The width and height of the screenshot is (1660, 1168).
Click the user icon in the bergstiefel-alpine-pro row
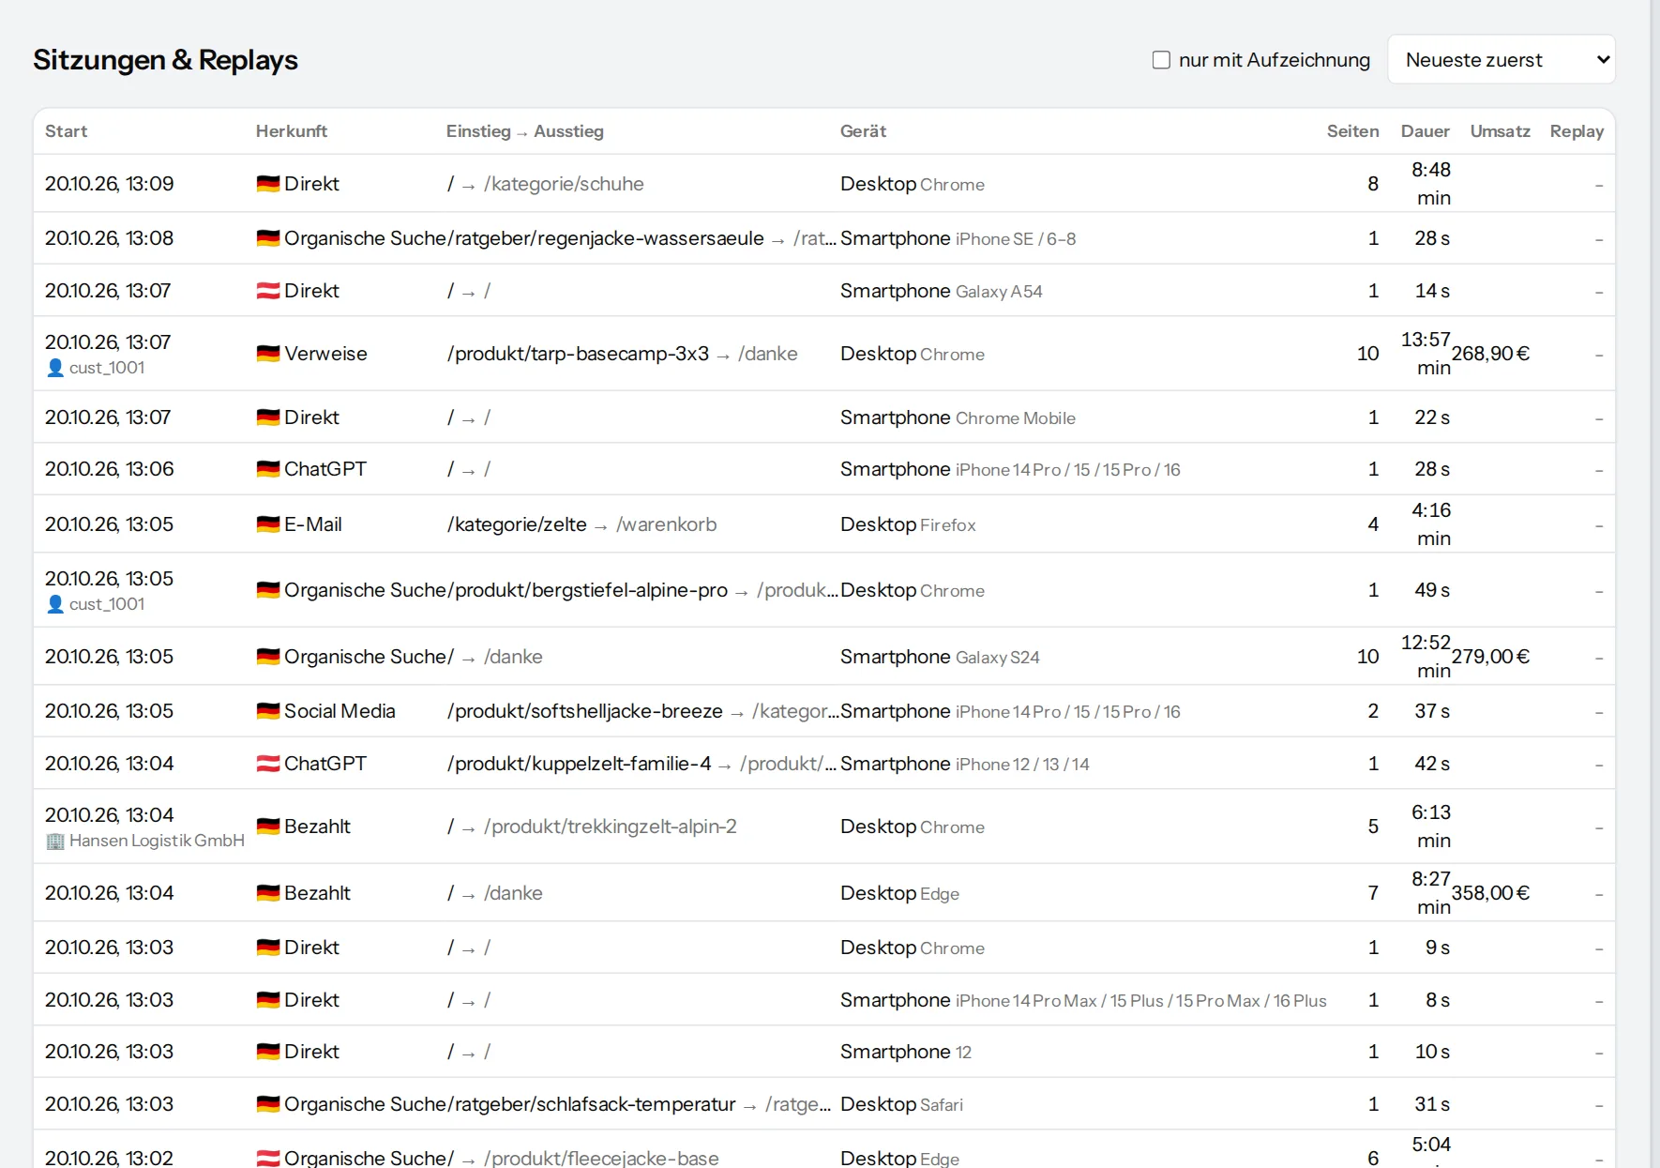(55, 604)
